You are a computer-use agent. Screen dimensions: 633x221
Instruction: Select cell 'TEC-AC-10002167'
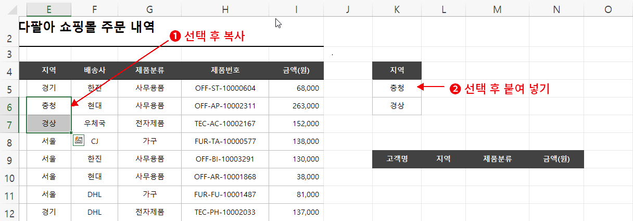225,124
